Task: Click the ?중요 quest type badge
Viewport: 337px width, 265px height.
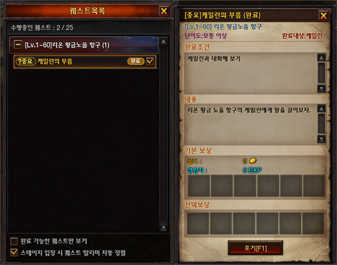Action: (26, 61)
